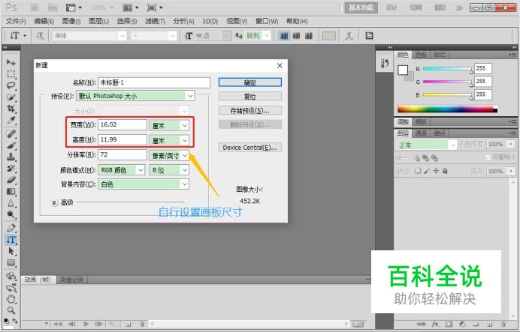Open the RGB 颜色 color mode dropdown

[122, 170]
